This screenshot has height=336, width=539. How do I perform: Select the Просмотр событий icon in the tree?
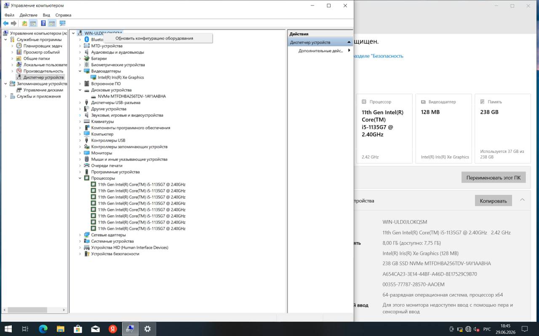tap(19, 52)
